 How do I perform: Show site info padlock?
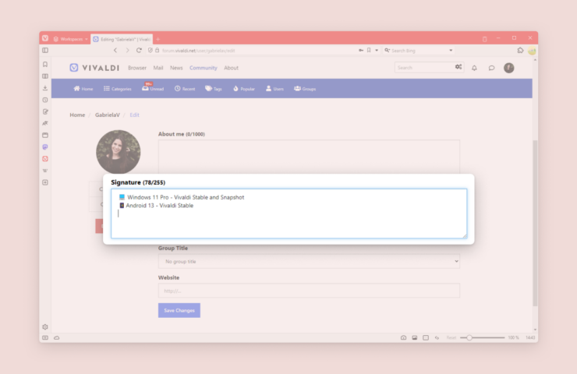(x=158, y=51)
